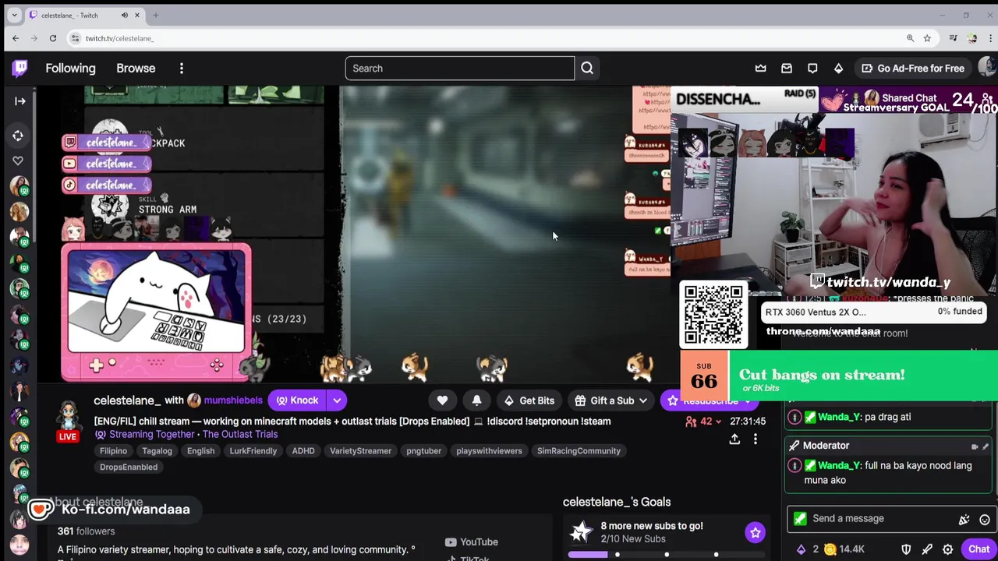The width and height of the screenshot is (998, 561).
Task: Open the Whispers speech bubble icon
Action: pos(812,69)
